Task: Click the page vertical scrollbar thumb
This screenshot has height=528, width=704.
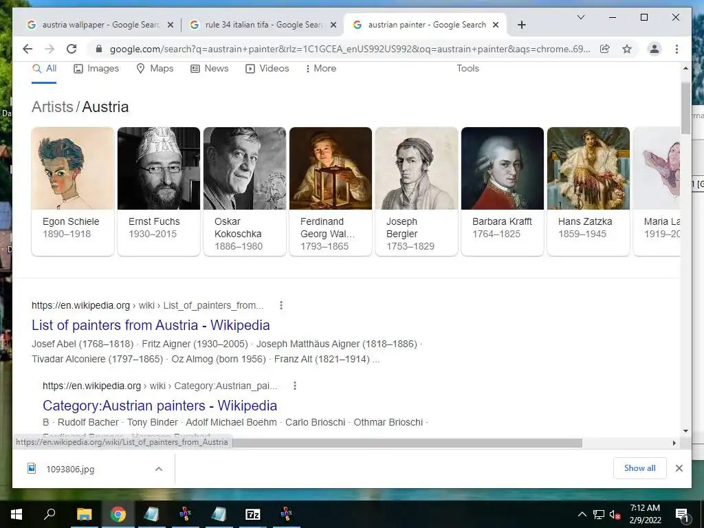Action: point(685,108)
